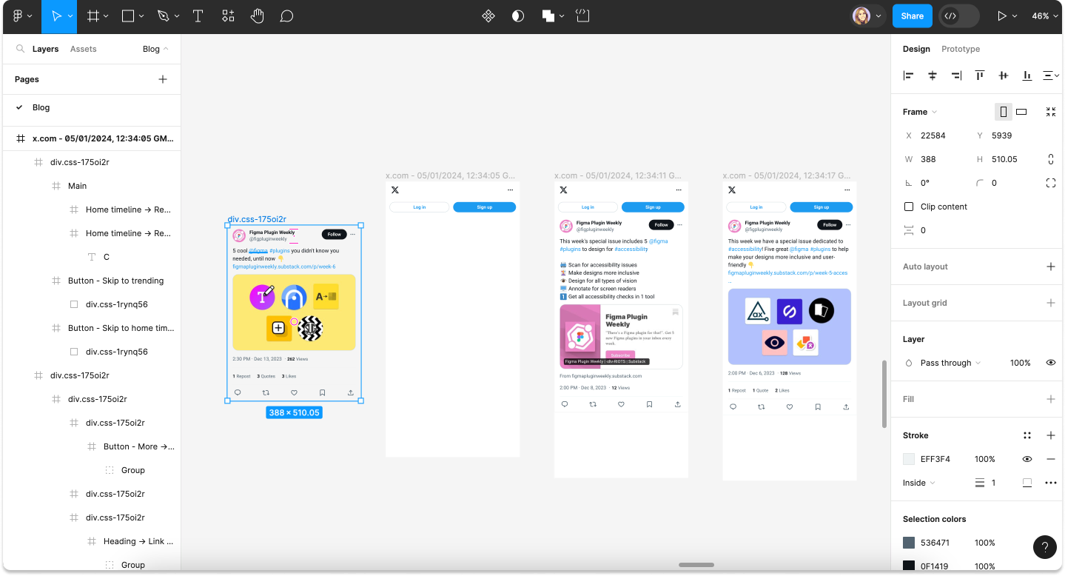This screenshot has height=576, width=1065.
Task: Align selection right
Action: coord(956,76)
